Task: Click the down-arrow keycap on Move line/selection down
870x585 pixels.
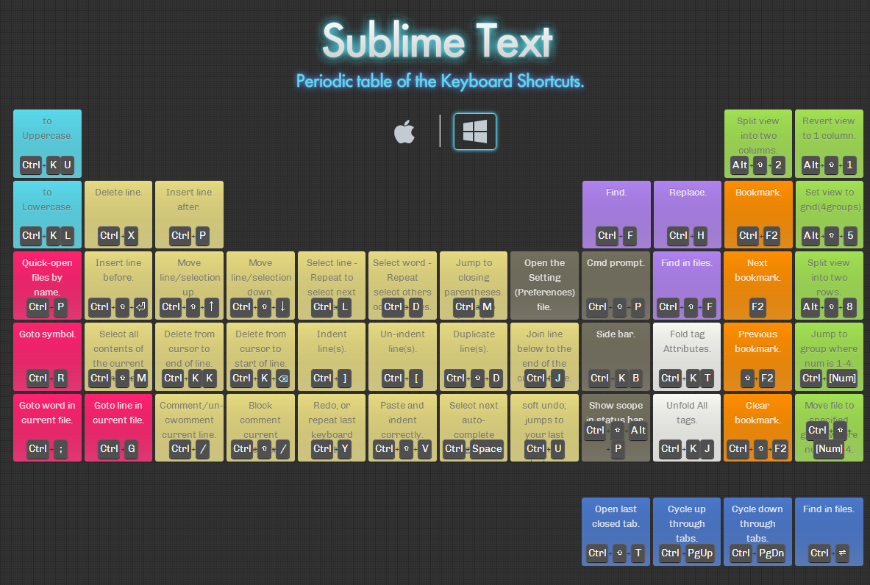Action: (282, 307)
